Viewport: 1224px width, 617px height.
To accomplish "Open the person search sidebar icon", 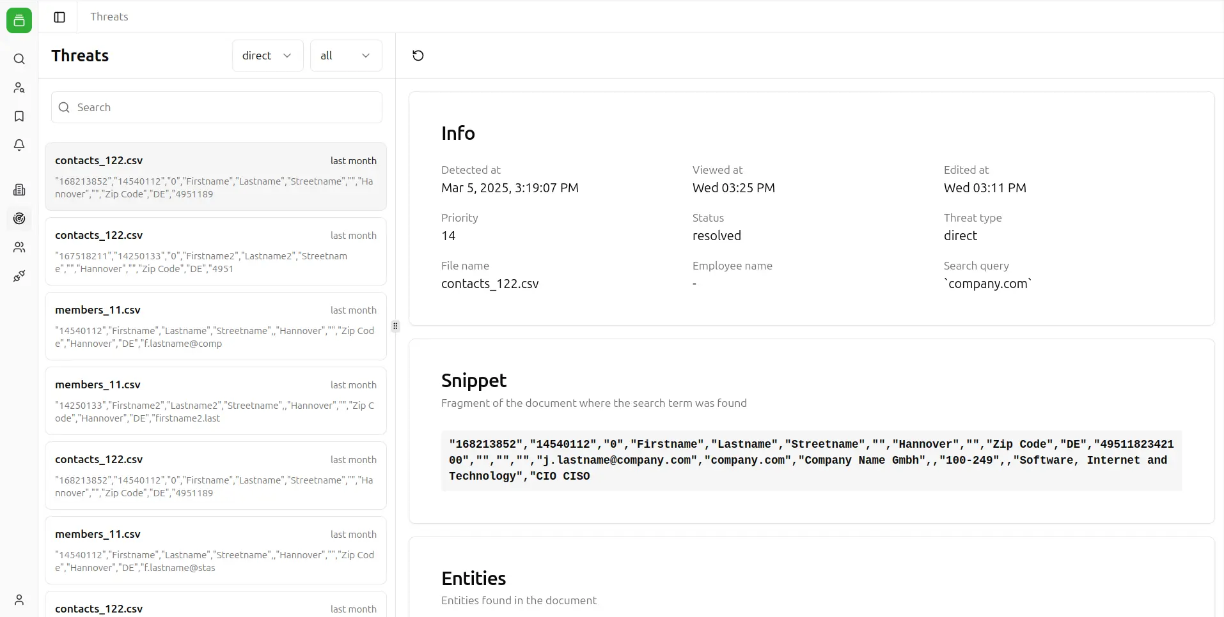I will click(x=19, y=88).
